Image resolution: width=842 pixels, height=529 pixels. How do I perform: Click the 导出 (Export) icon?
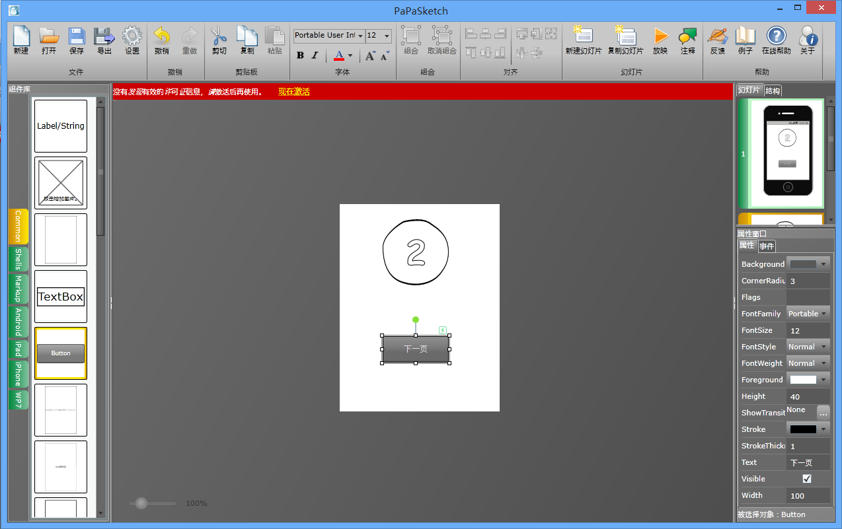pos(104,36)
